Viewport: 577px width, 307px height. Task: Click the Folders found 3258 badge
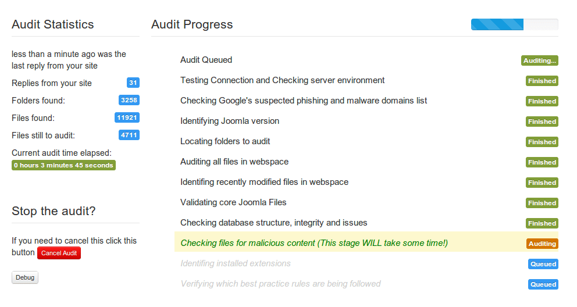(x=129, y=101)
